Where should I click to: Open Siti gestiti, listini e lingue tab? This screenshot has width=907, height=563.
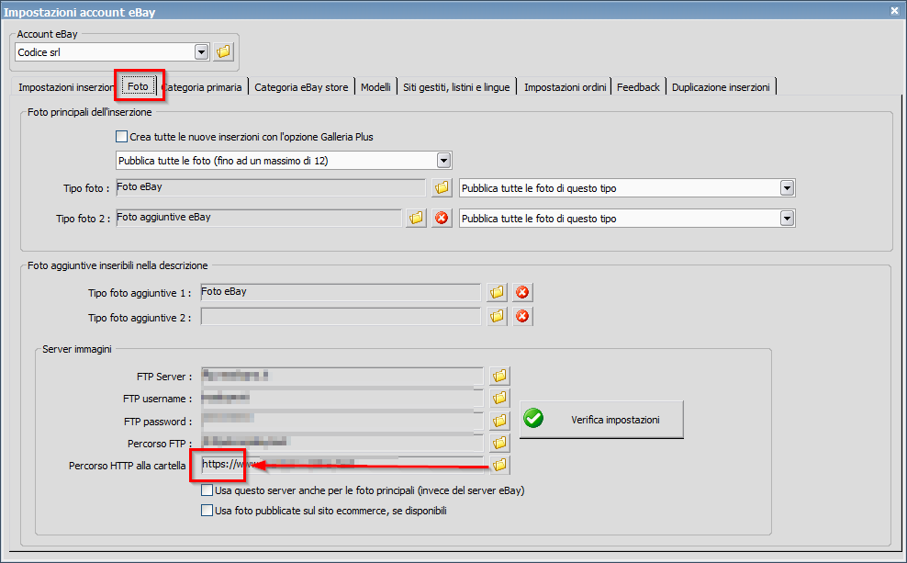coord(456,87)
